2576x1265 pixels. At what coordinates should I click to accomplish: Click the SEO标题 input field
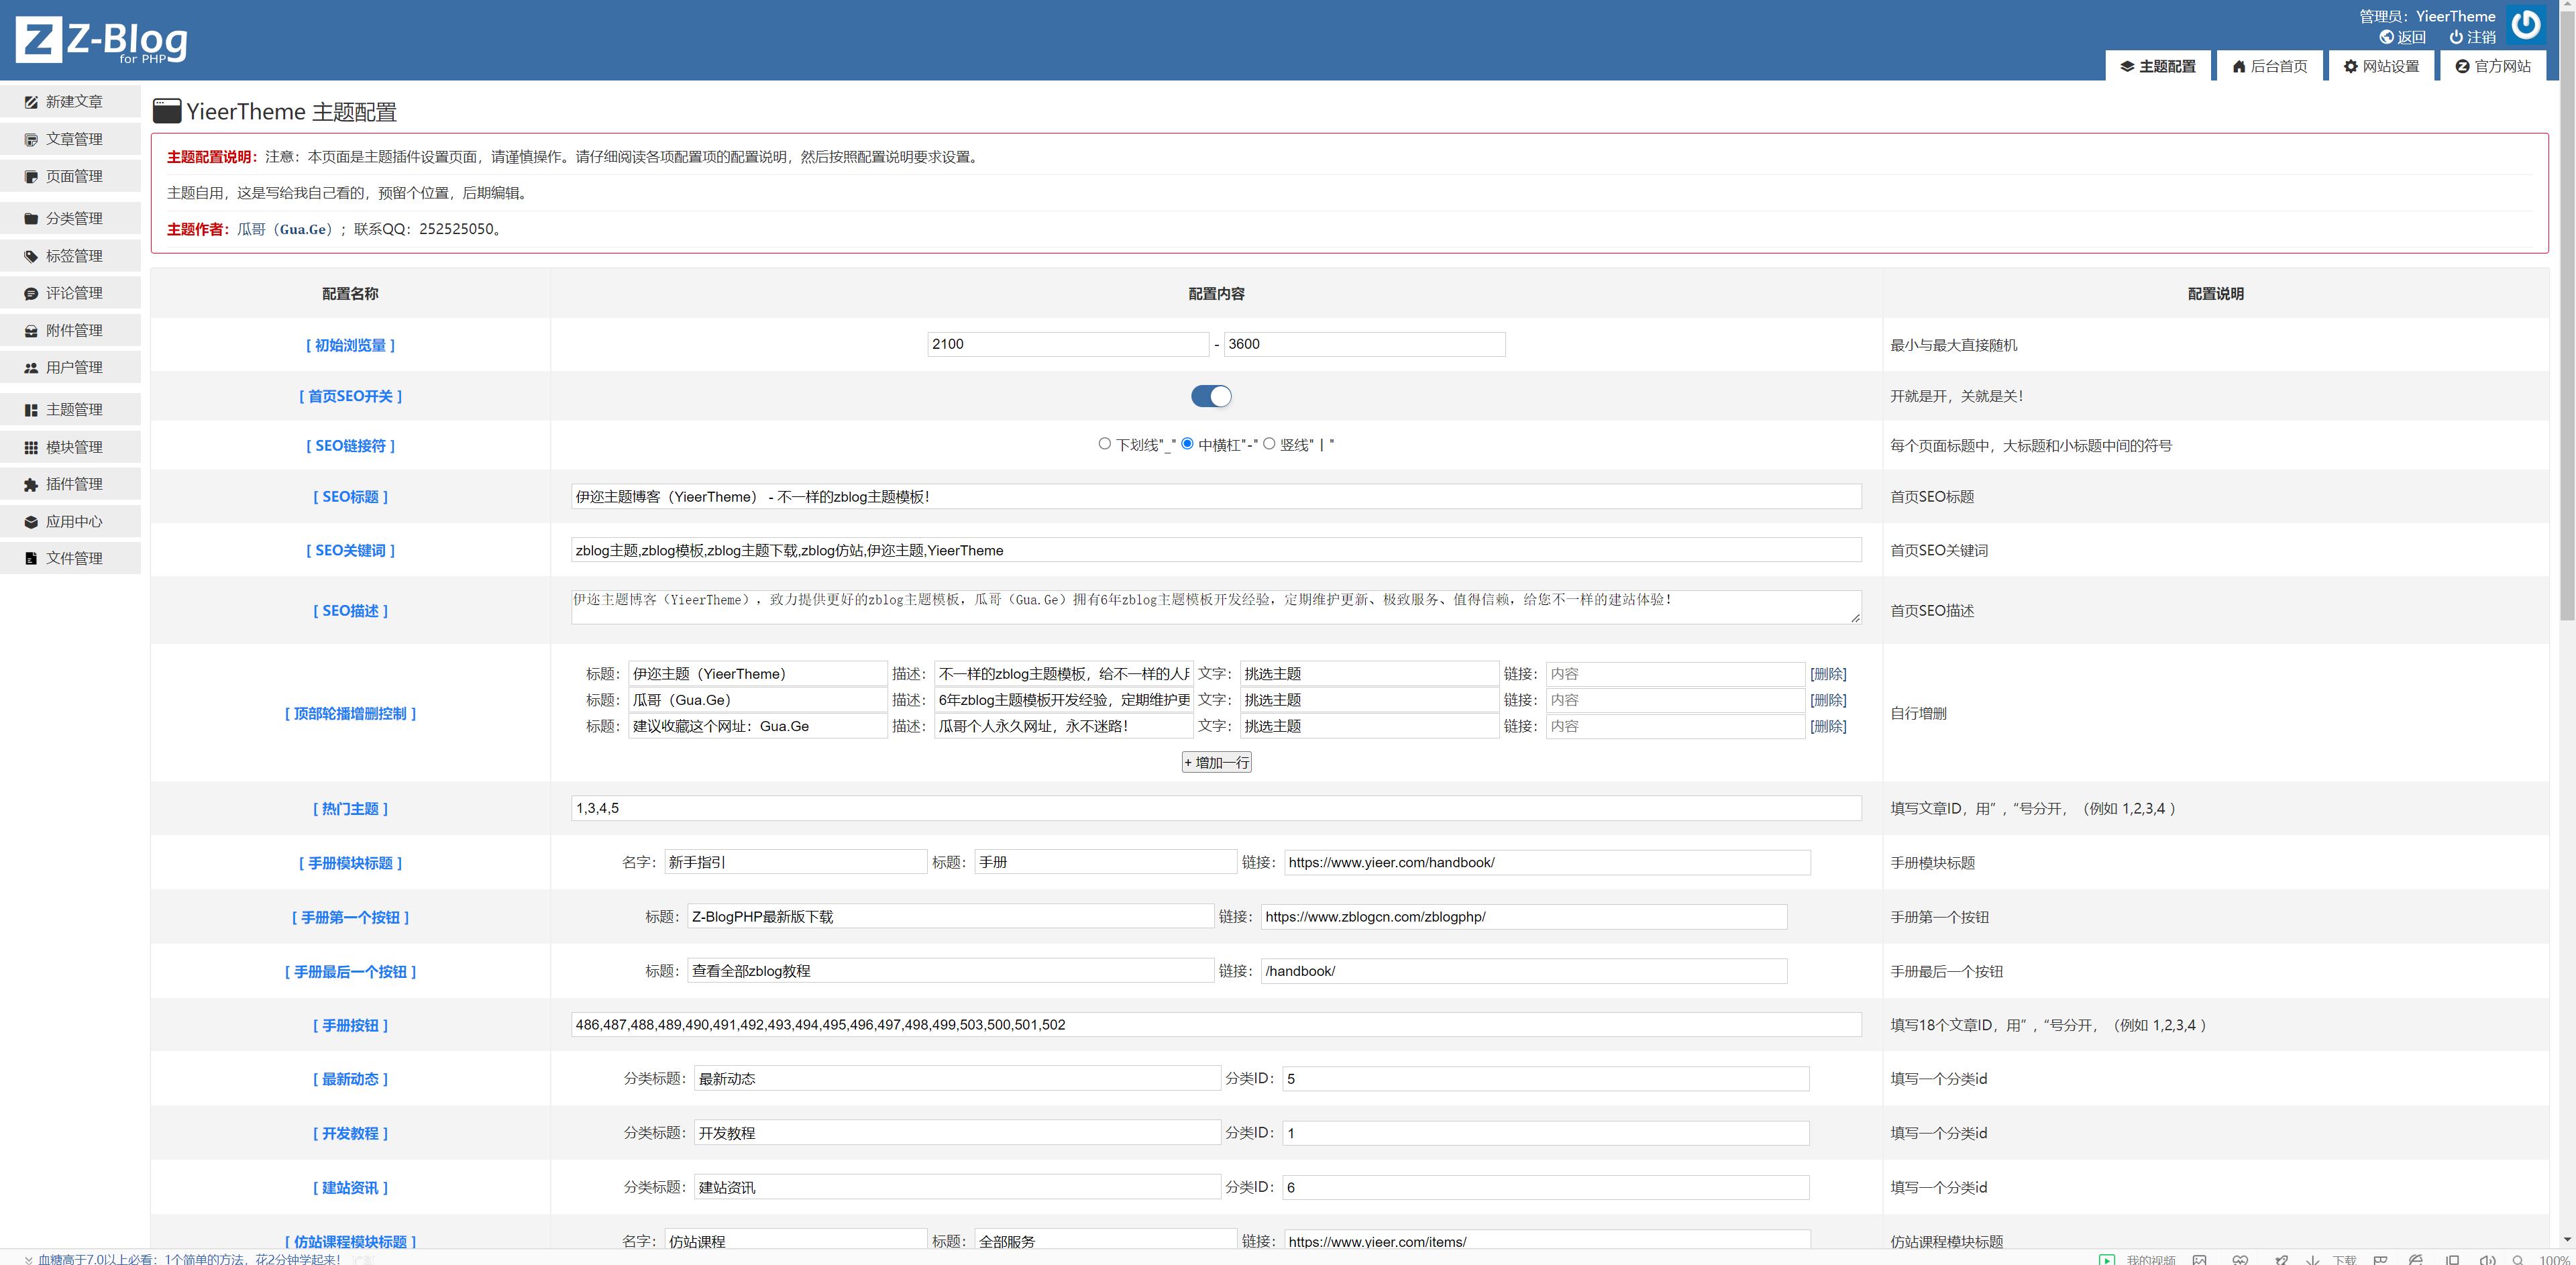click(x=1216, y=497)
